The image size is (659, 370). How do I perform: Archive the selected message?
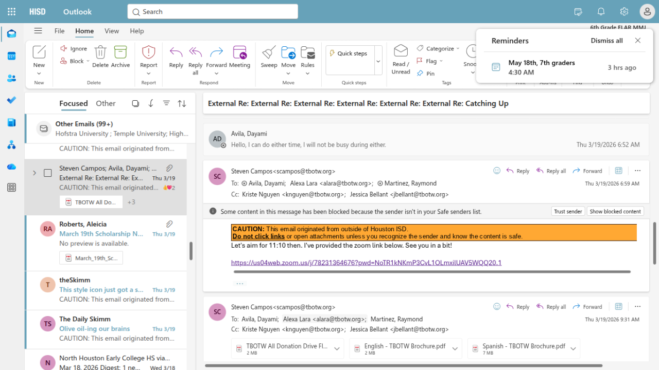(120, 56)
